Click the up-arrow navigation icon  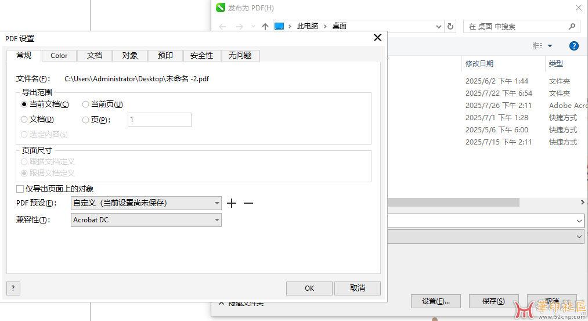pyautogui.click(x=265, y=26)
